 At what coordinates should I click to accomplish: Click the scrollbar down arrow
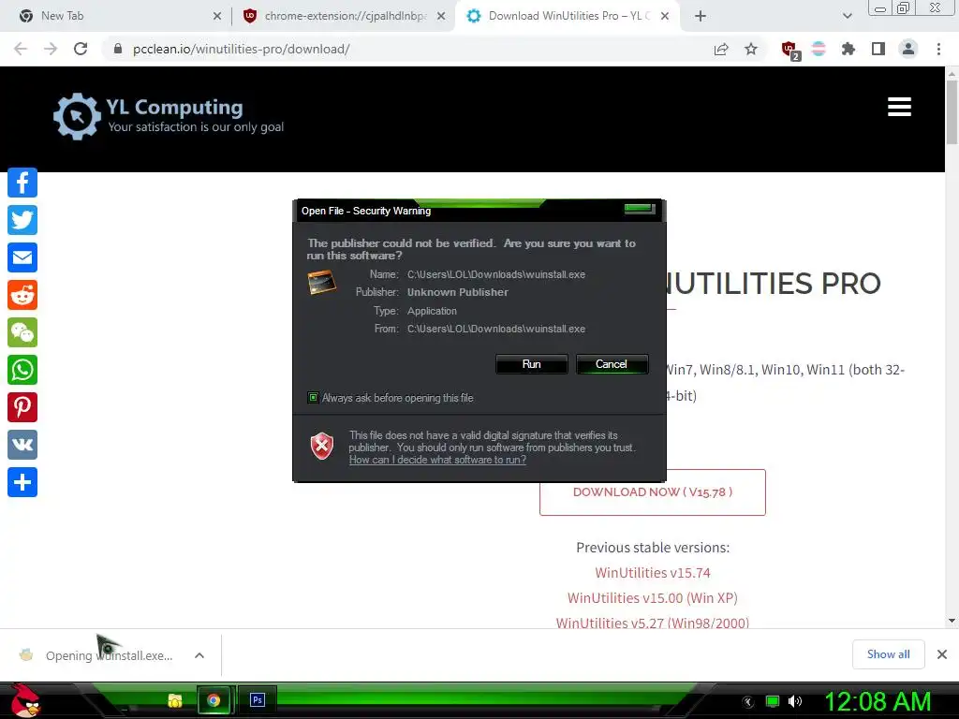952,621
